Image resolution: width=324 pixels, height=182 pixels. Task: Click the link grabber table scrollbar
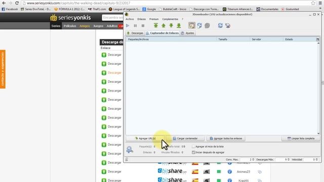pos(318,88)
